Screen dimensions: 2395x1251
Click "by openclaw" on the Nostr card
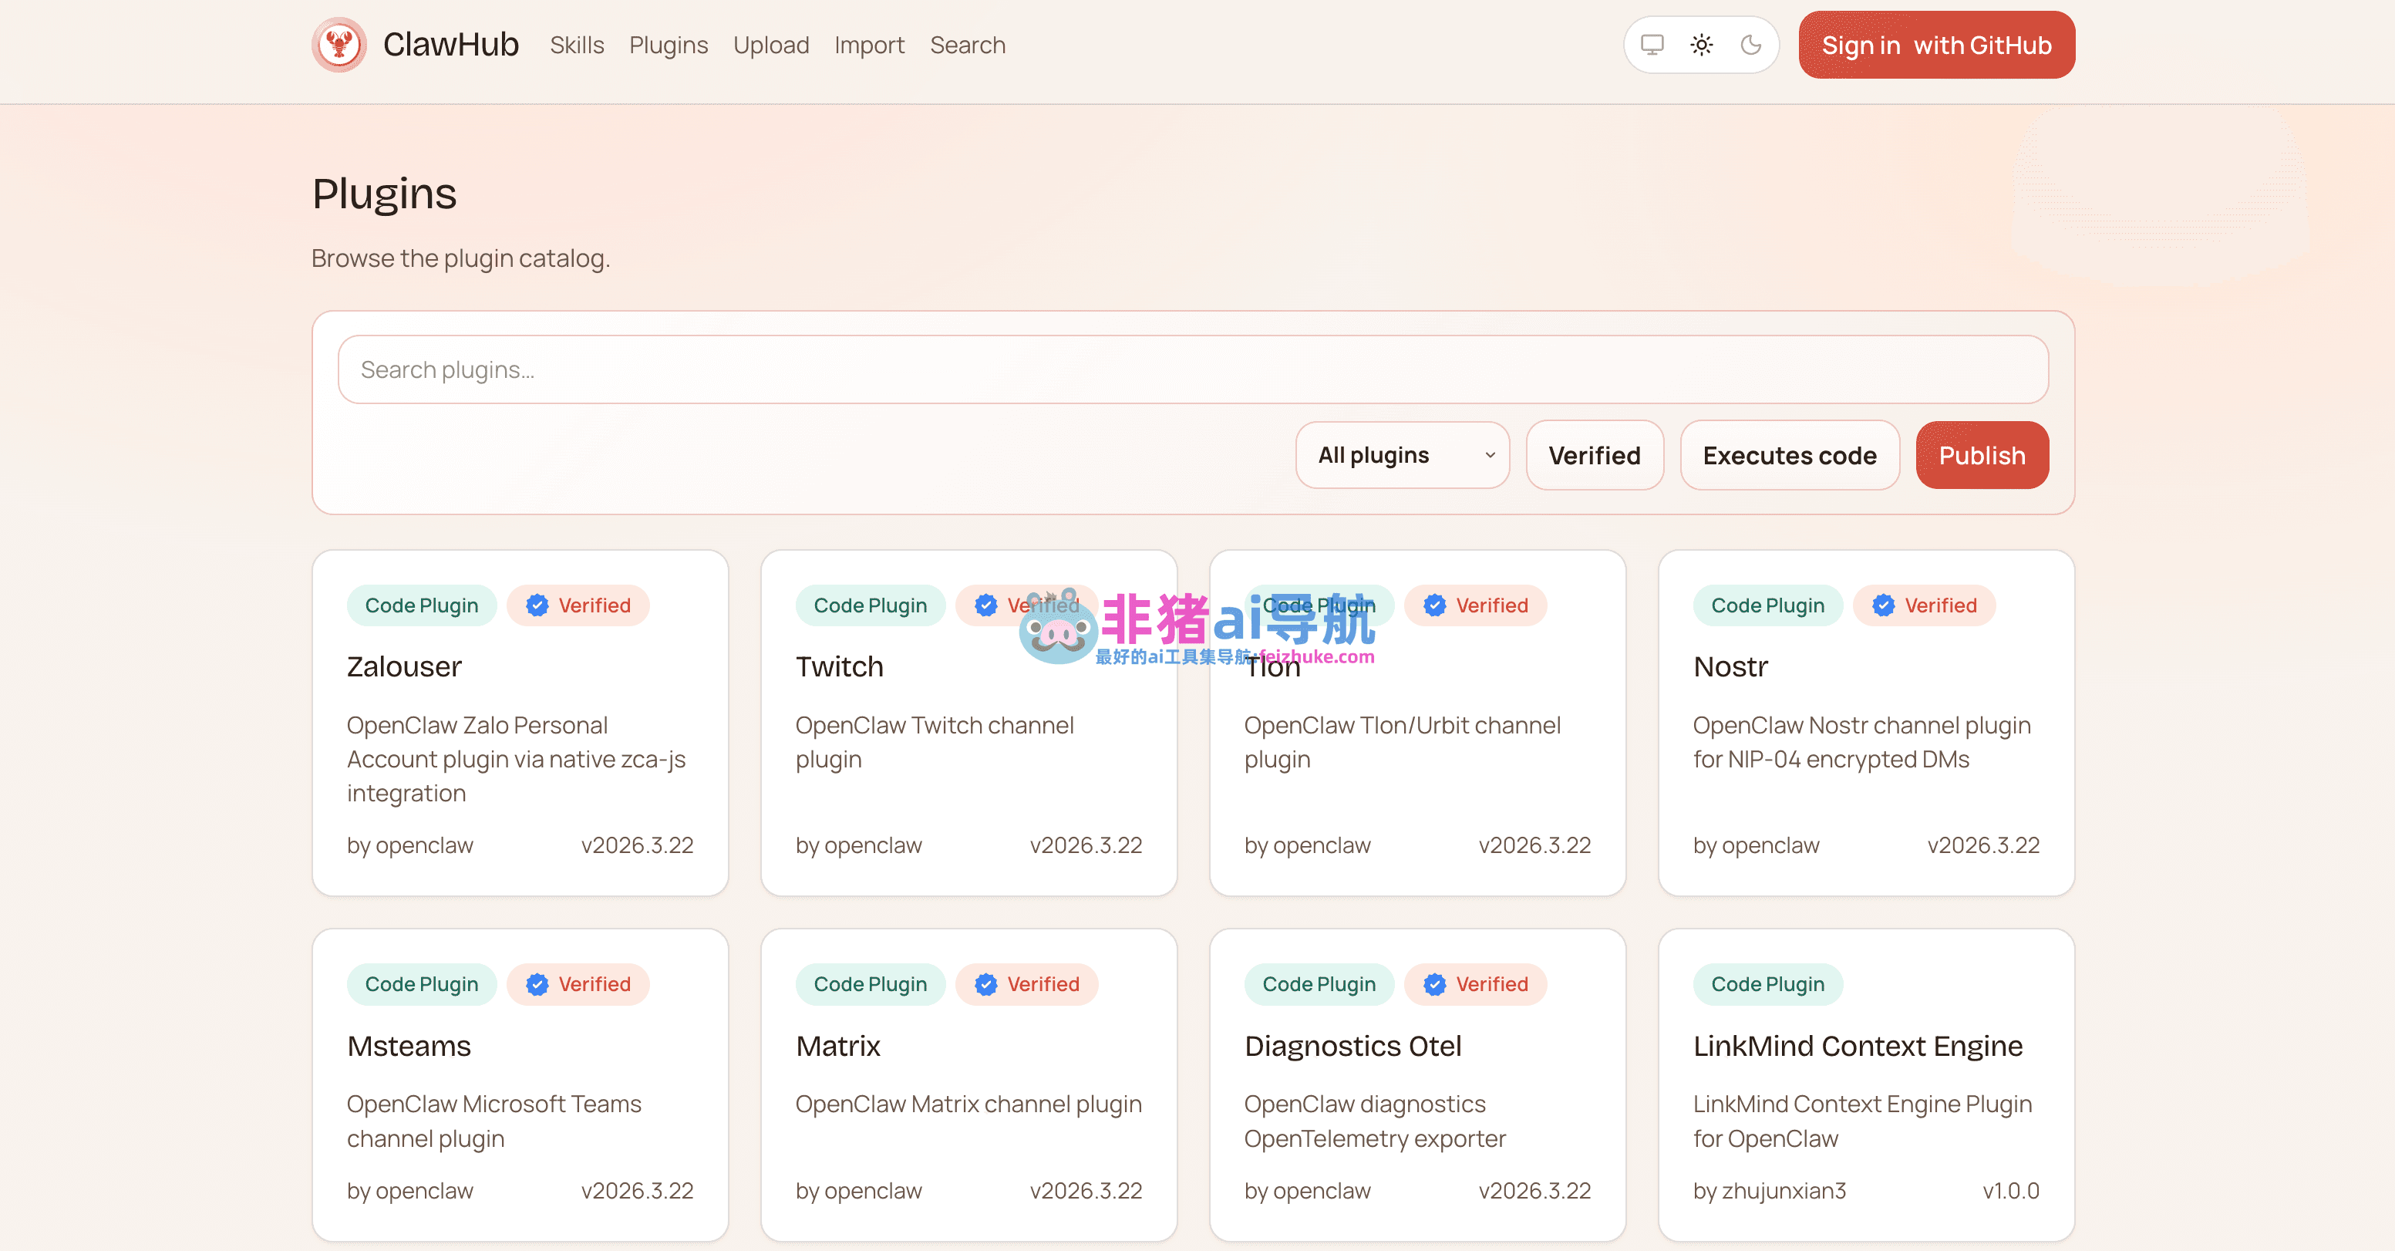(1757, 845)
